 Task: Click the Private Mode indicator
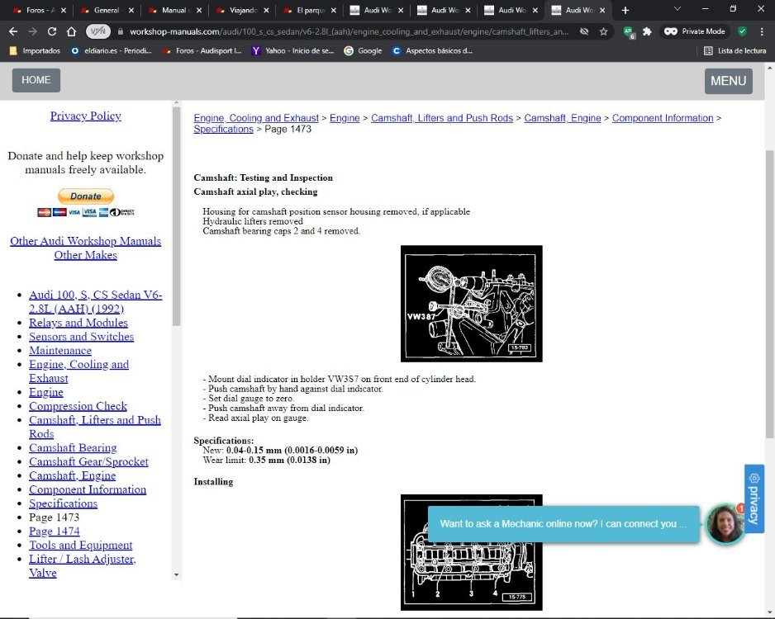694,31
